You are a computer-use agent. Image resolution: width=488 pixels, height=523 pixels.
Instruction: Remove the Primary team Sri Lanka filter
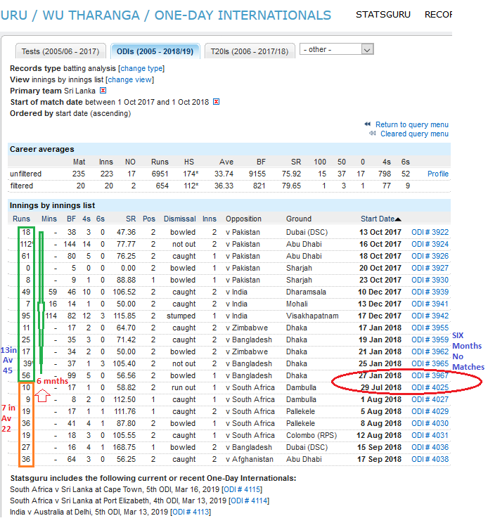point(103,91)
